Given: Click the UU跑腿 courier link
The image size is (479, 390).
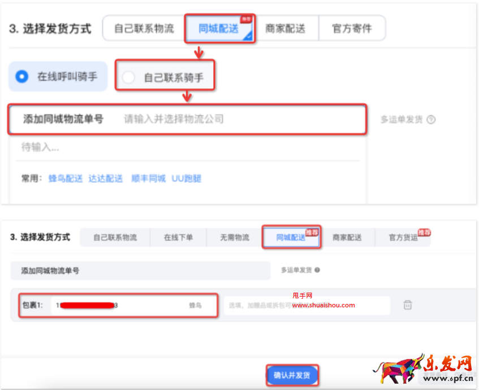Looking at the screenshot, I should 187,177.
